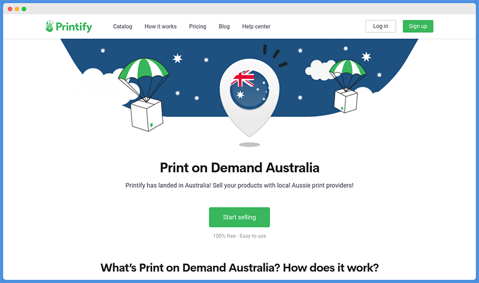Maximize window with the green button
The height and width of the screenshot is (283, 479).
tap(24, 9)
